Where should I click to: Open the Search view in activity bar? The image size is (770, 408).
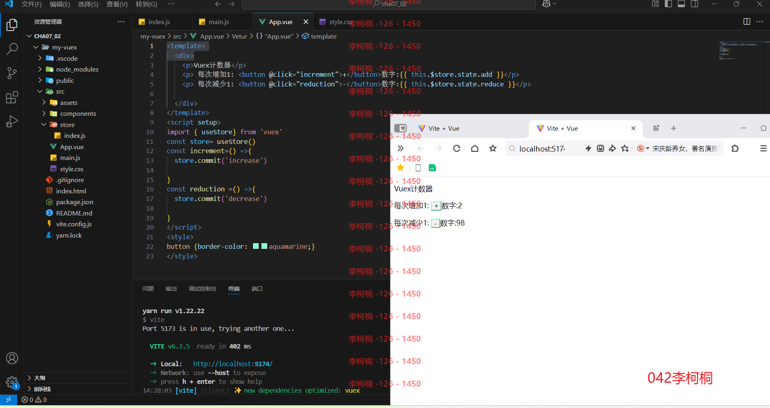pyautogui.click(x=12, y=49)
